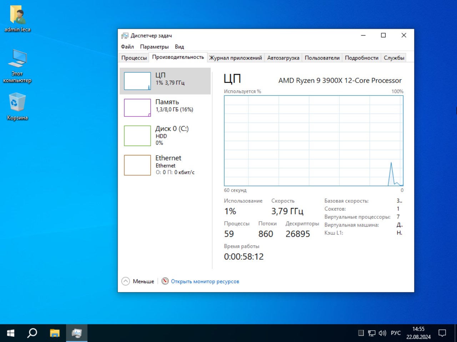Click the network icon in system tray
The width and height of the screenshot is (457, 342).
(x=371, y=333)
